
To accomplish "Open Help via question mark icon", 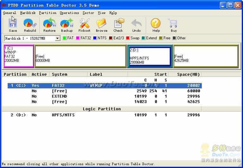I will [x=156, y=25].
